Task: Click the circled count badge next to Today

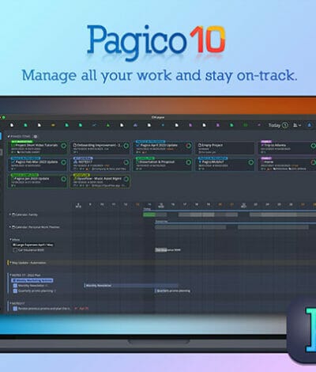Action: click(285, 125)
